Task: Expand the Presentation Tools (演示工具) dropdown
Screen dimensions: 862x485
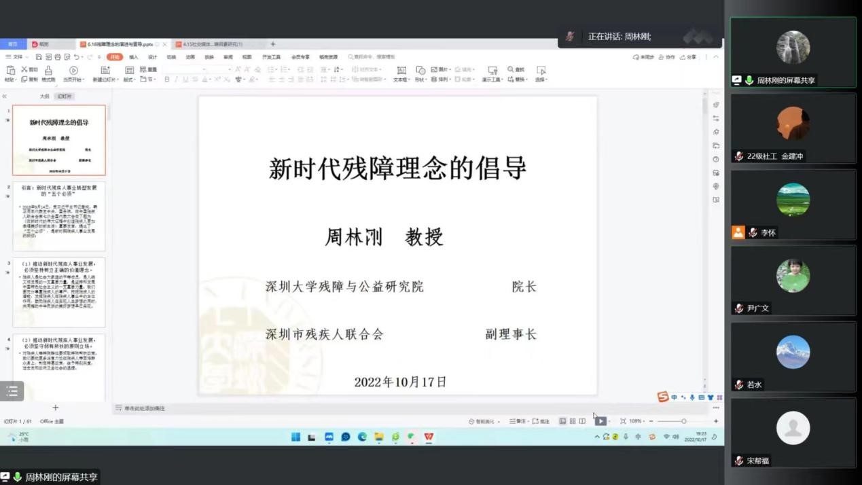Action: 492,79
